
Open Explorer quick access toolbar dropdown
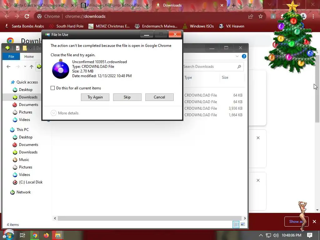[30, 48]
